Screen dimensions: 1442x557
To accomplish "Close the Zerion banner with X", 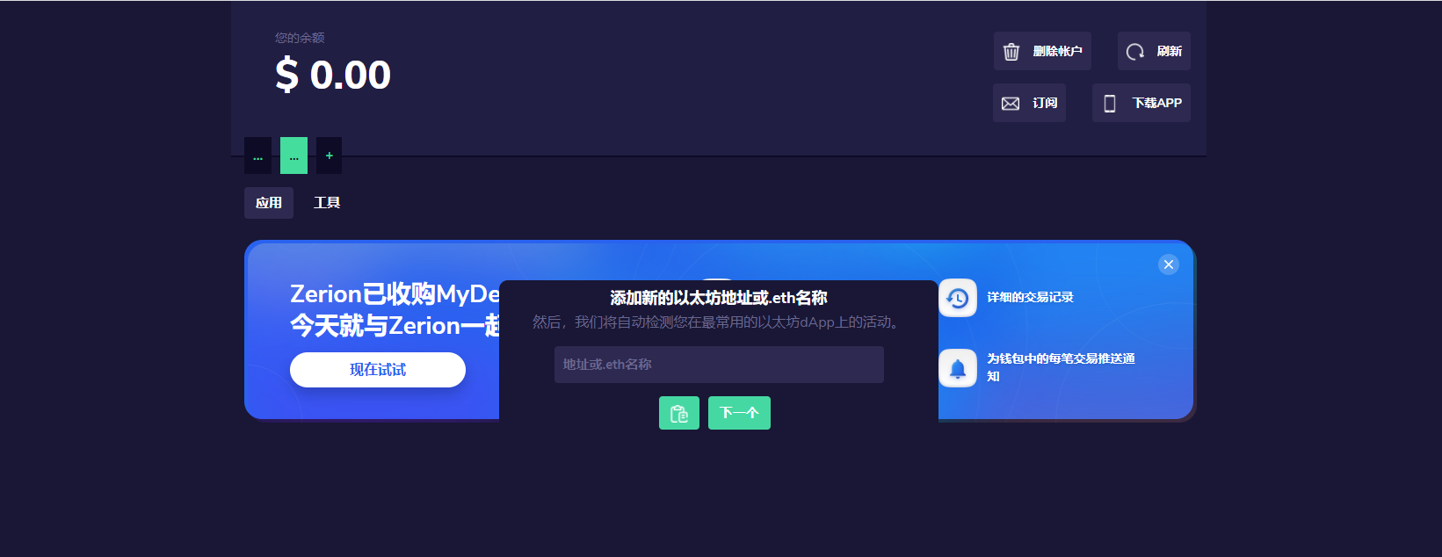I will [1169, 264].
